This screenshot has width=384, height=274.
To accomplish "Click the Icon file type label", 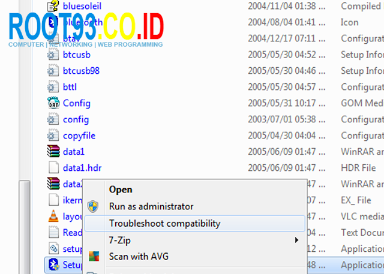I will (349, 22).
